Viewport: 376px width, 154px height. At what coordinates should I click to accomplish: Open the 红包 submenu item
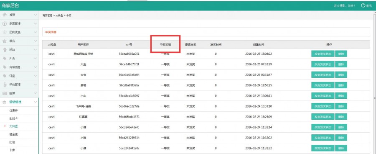[12, 142]
